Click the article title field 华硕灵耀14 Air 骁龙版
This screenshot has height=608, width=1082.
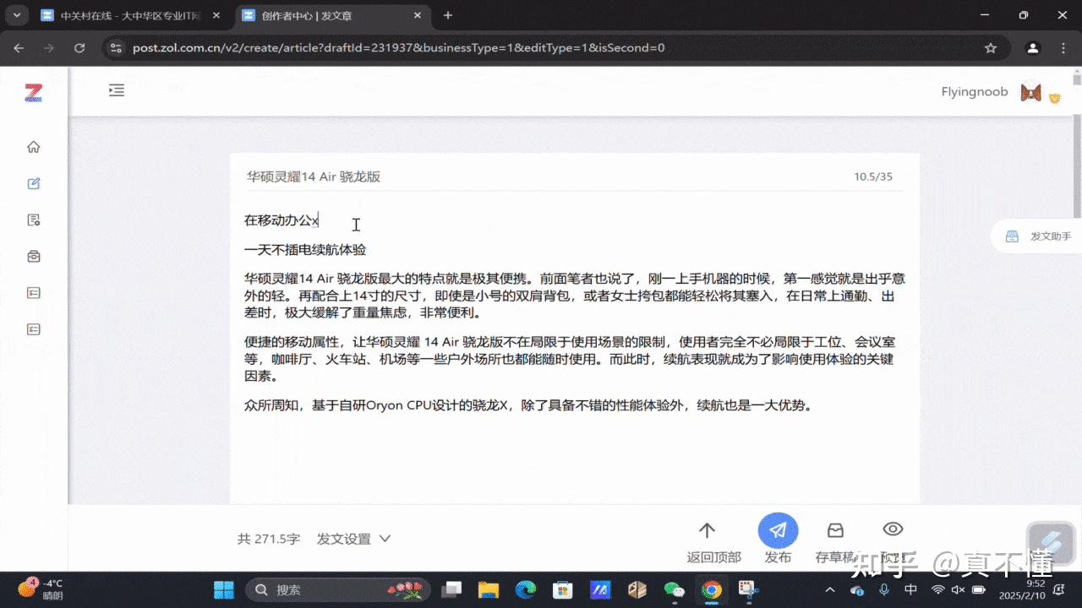coord(541,176)
